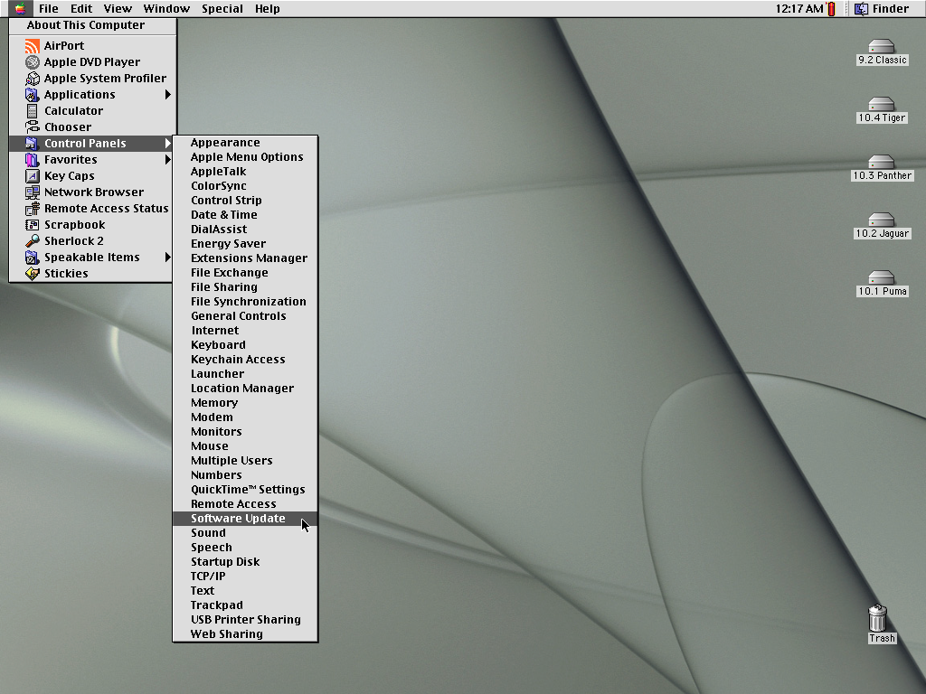Open the View menu
The height and width of the screenshot is (694, 926).
(118, 9)
